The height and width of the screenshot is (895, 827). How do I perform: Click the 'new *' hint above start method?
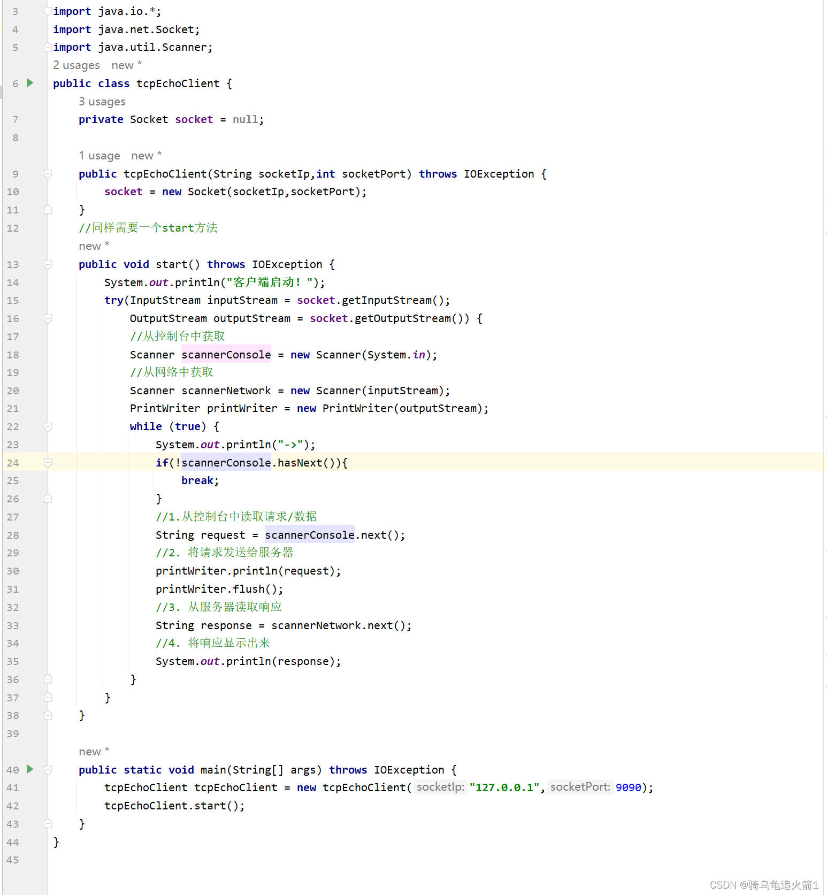point(94,246)
